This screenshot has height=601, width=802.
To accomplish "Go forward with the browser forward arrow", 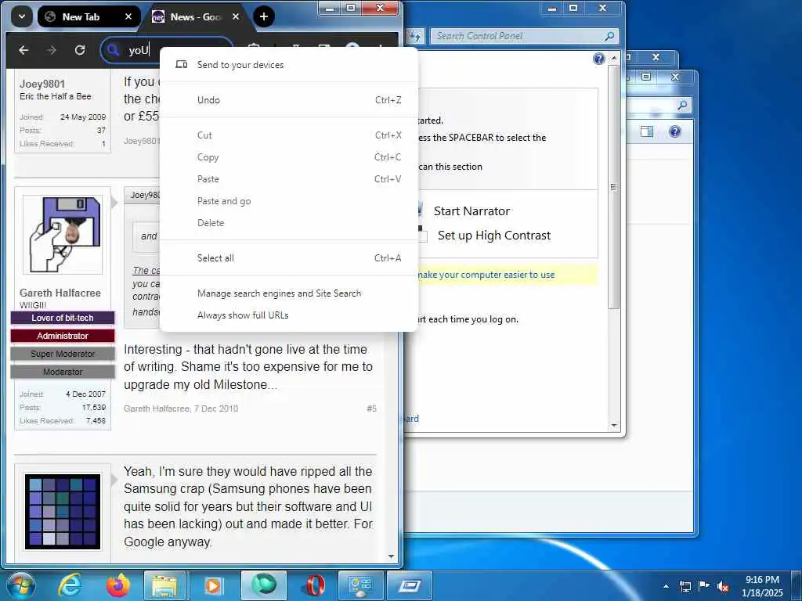I will click(52, 50).
